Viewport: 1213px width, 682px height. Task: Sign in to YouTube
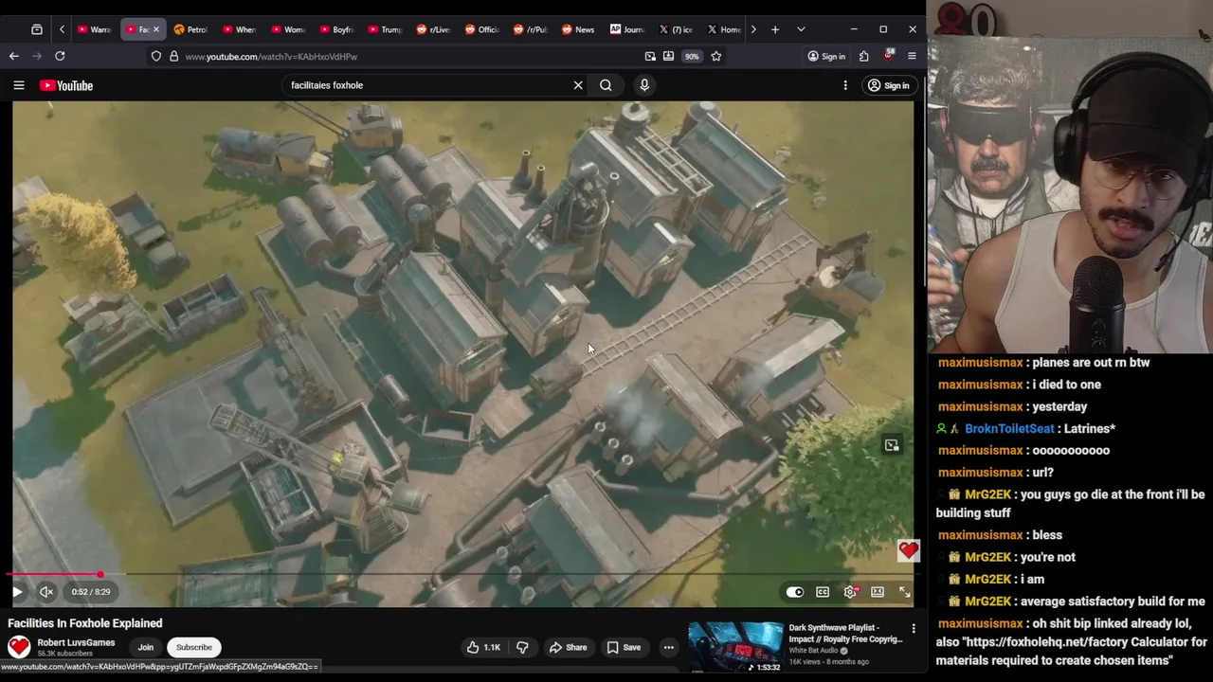(x=889, y=85)
